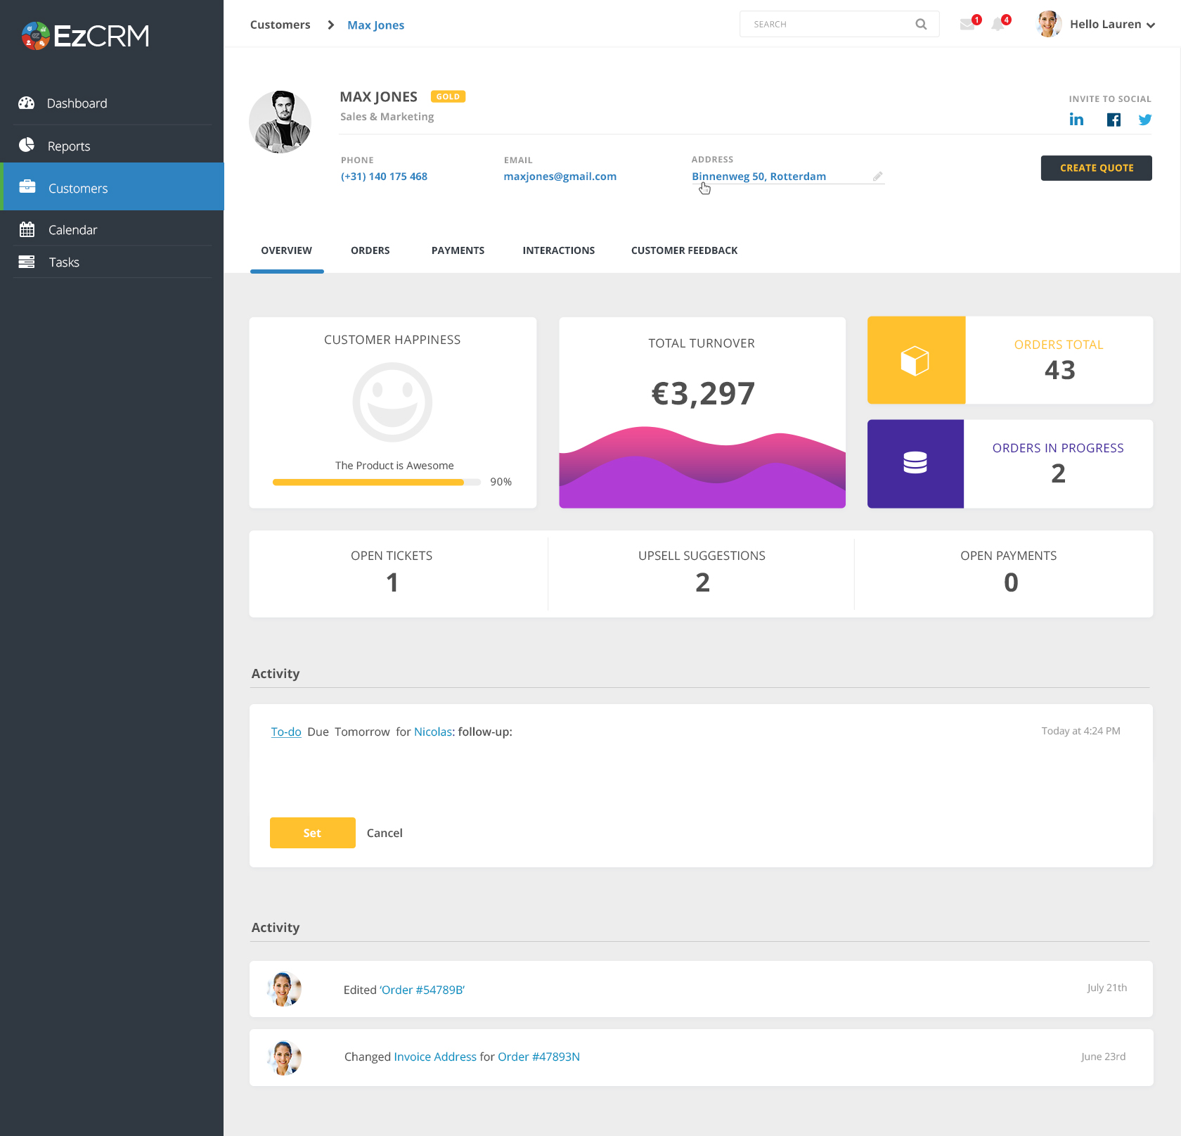Switch to the Orders tab
The image size is (1181, 1136).
[x=370, y=250]
